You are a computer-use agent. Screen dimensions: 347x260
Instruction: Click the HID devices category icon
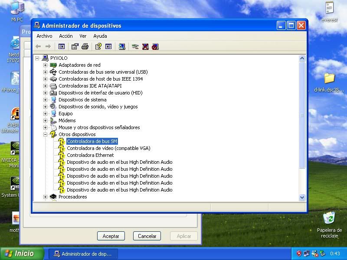53,93
